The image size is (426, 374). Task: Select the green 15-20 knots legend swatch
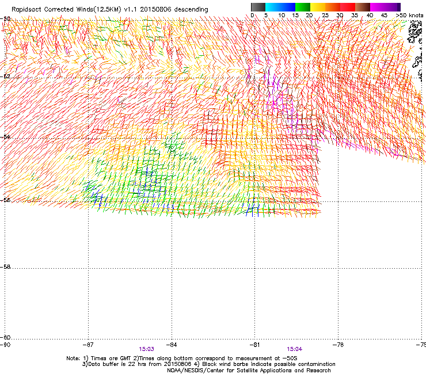[x=303, y=7]
